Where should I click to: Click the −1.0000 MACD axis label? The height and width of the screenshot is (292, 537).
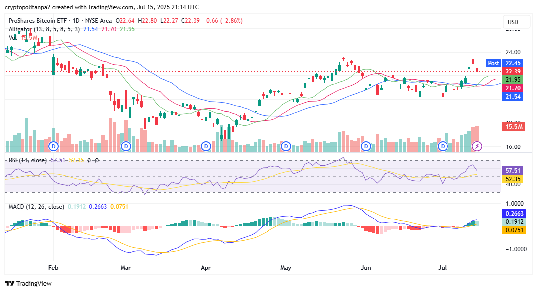point(516,249)
